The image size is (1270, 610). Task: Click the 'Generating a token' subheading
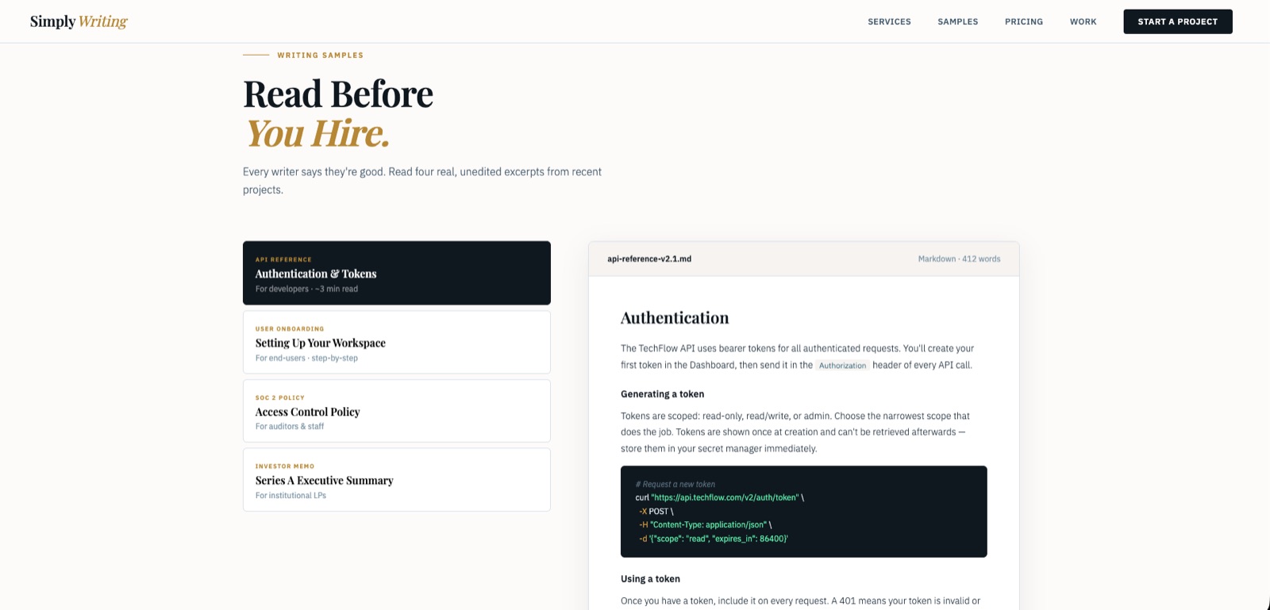(x=662, y=394)
